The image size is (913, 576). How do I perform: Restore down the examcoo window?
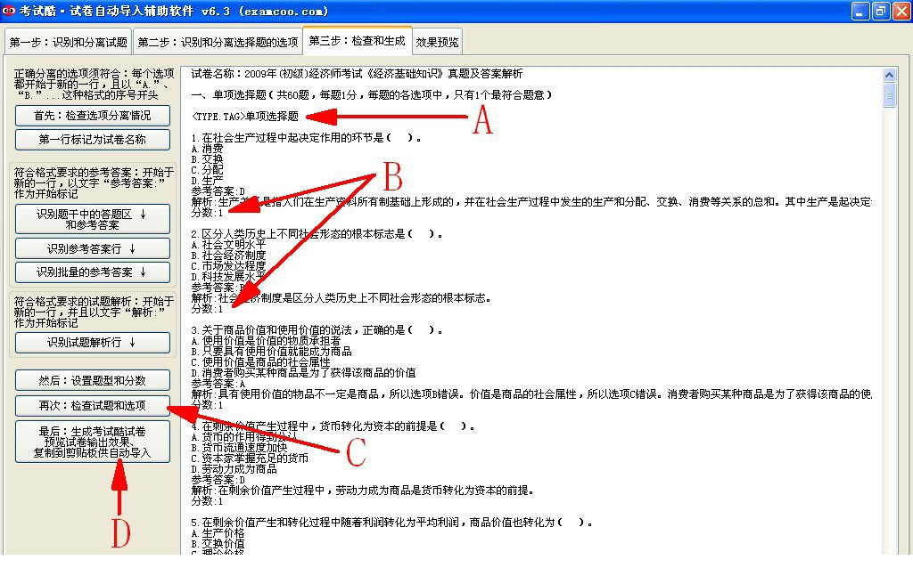[880, 11]
